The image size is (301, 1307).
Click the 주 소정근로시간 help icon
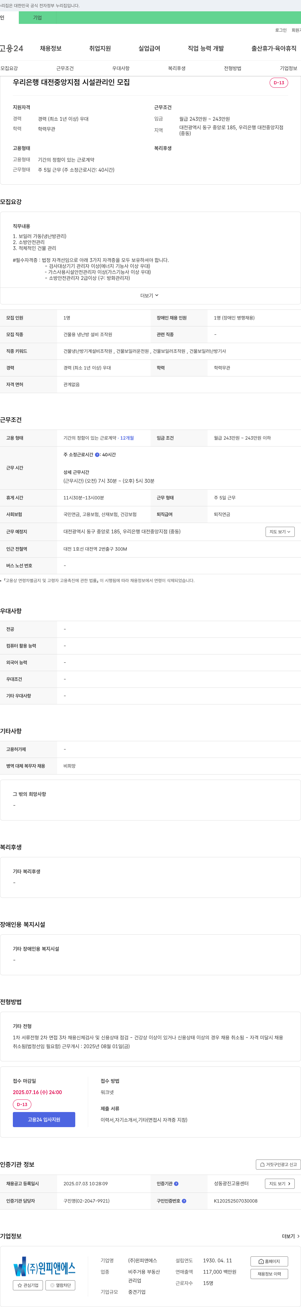click(x=97, y=455)
